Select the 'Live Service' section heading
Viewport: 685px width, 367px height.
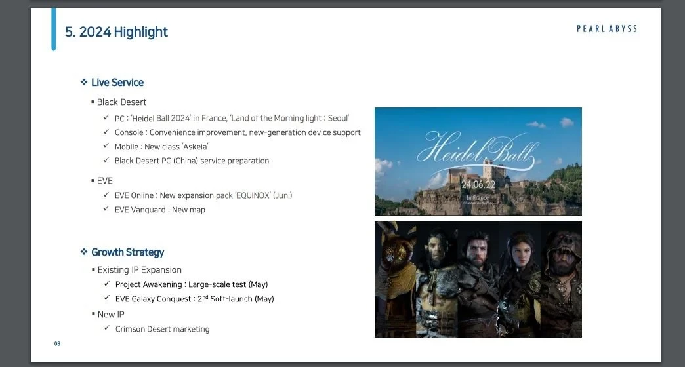click(x=117, y=82)
